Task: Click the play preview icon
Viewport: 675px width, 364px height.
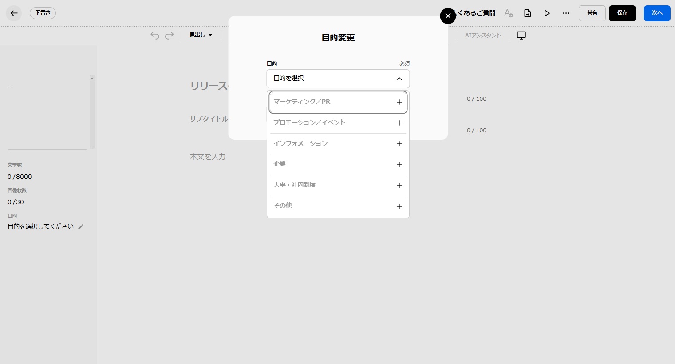Action: (547, 13)
